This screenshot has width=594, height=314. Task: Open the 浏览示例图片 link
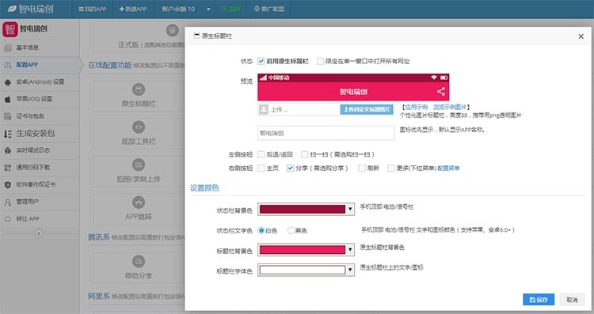450,108
